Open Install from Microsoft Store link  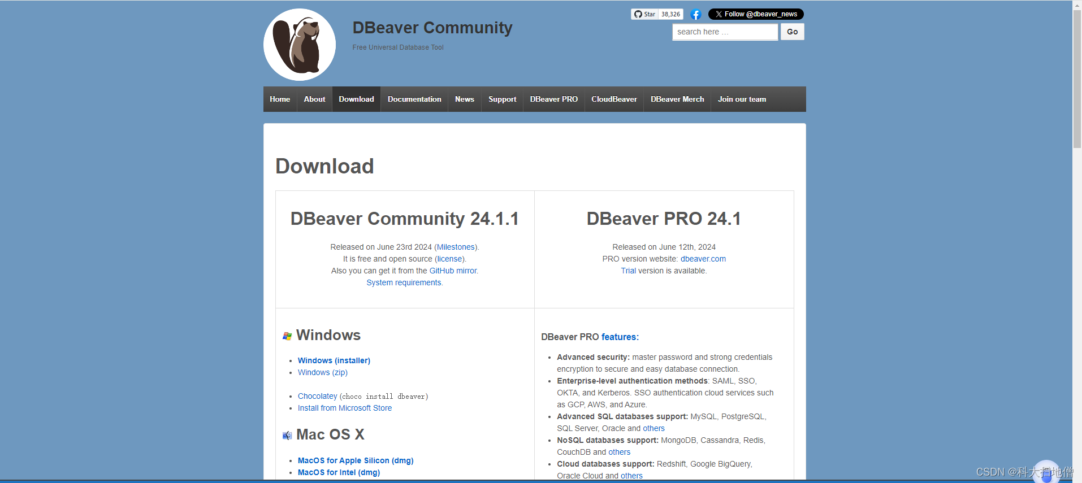click(x=345, y=408)
